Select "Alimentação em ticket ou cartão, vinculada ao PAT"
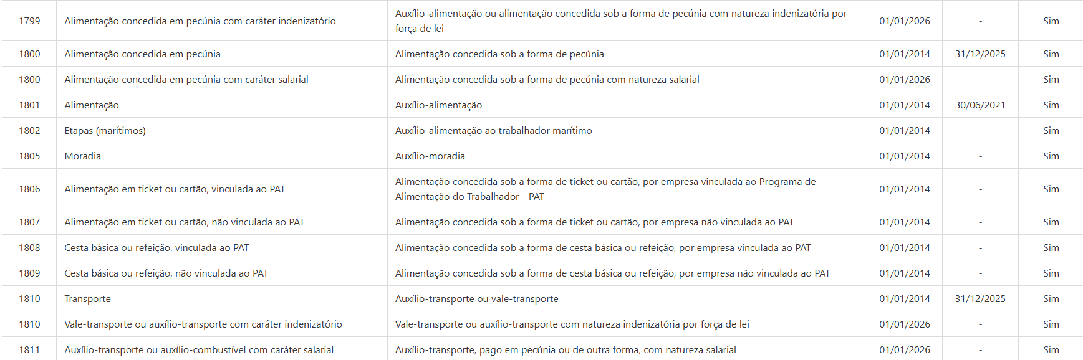Image resolution: width=1083 pixels, height=360 pixels. (175, 189)
